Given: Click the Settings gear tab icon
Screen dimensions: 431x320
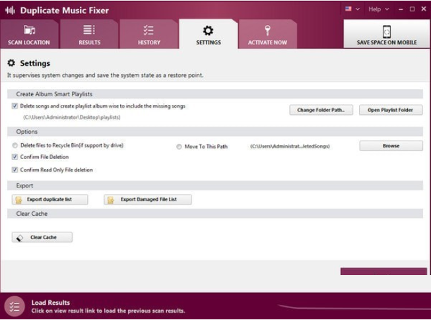Looking at the screenshot, I should (208, 30).
